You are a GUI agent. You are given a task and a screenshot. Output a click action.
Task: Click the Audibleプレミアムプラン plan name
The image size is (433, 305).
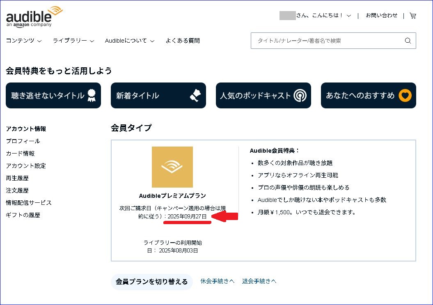172,195
